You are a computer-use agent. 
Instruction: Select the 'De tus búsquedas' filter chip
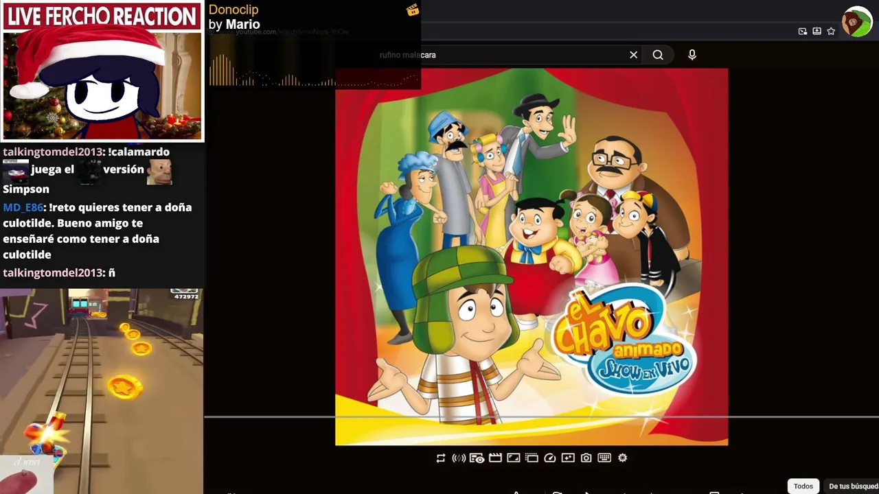[x=852, y=486]
